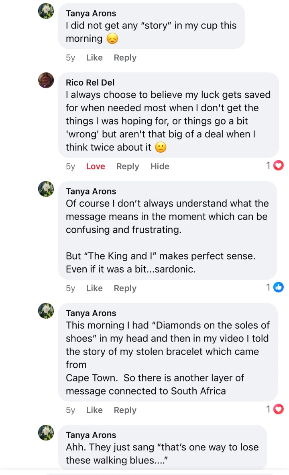
Task: Click Tanya's avatar beside "The King and I" comment
Action: [46, 189]
